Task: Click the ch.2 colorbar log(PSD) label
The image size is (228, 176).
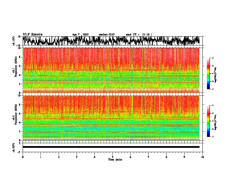Action: (x=216, y=122)
